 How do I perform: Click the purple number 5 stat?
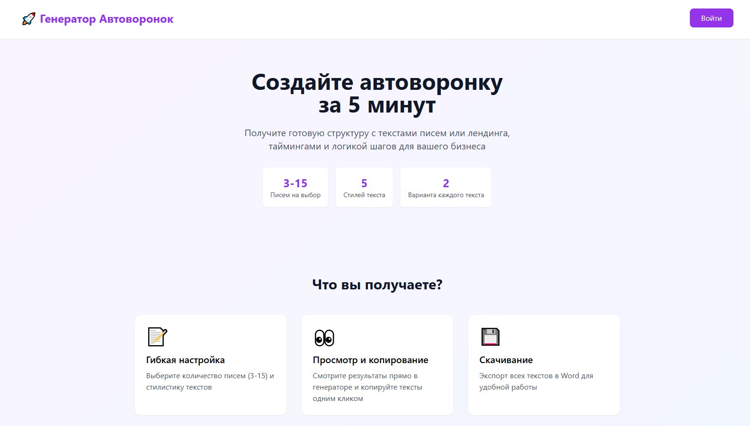click(364, 183)
